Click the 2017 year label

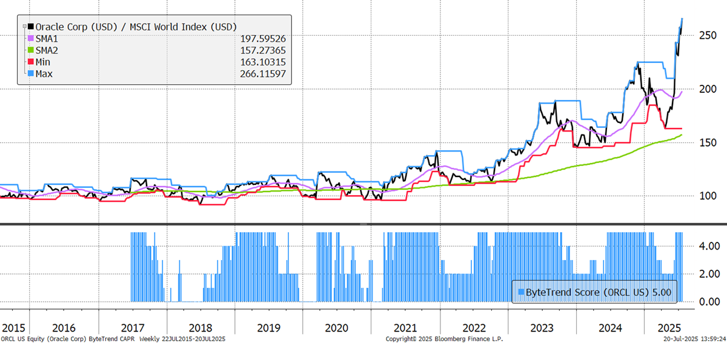point(132,328)
